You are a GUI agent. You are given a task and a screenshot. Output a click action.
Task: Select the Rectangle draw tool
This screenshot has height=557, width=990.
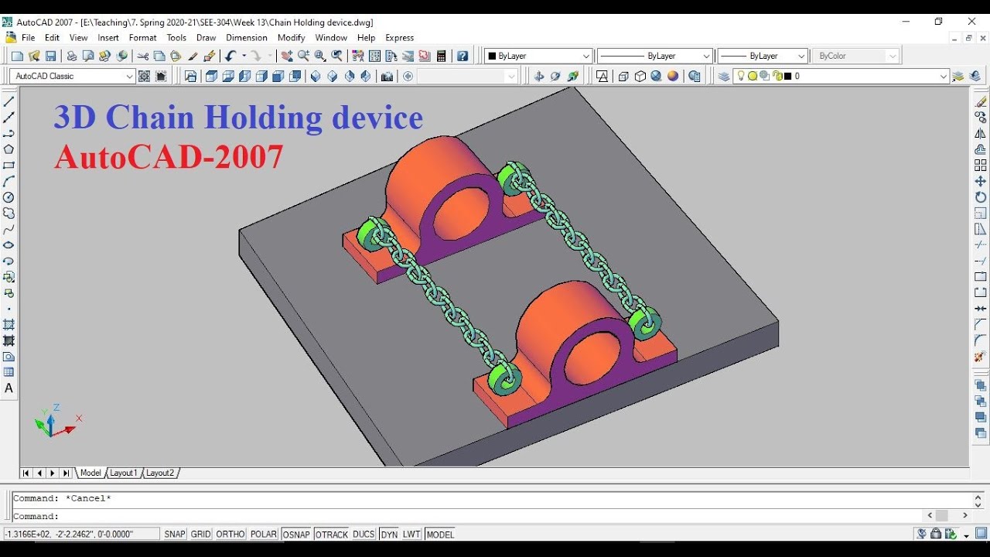click(x=9, y=166)
